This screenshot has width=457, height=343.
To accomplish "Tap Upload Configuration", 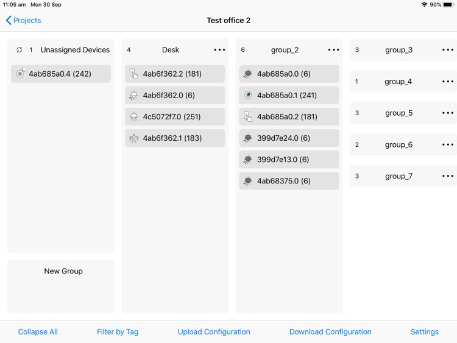I will tap(214, 331).
